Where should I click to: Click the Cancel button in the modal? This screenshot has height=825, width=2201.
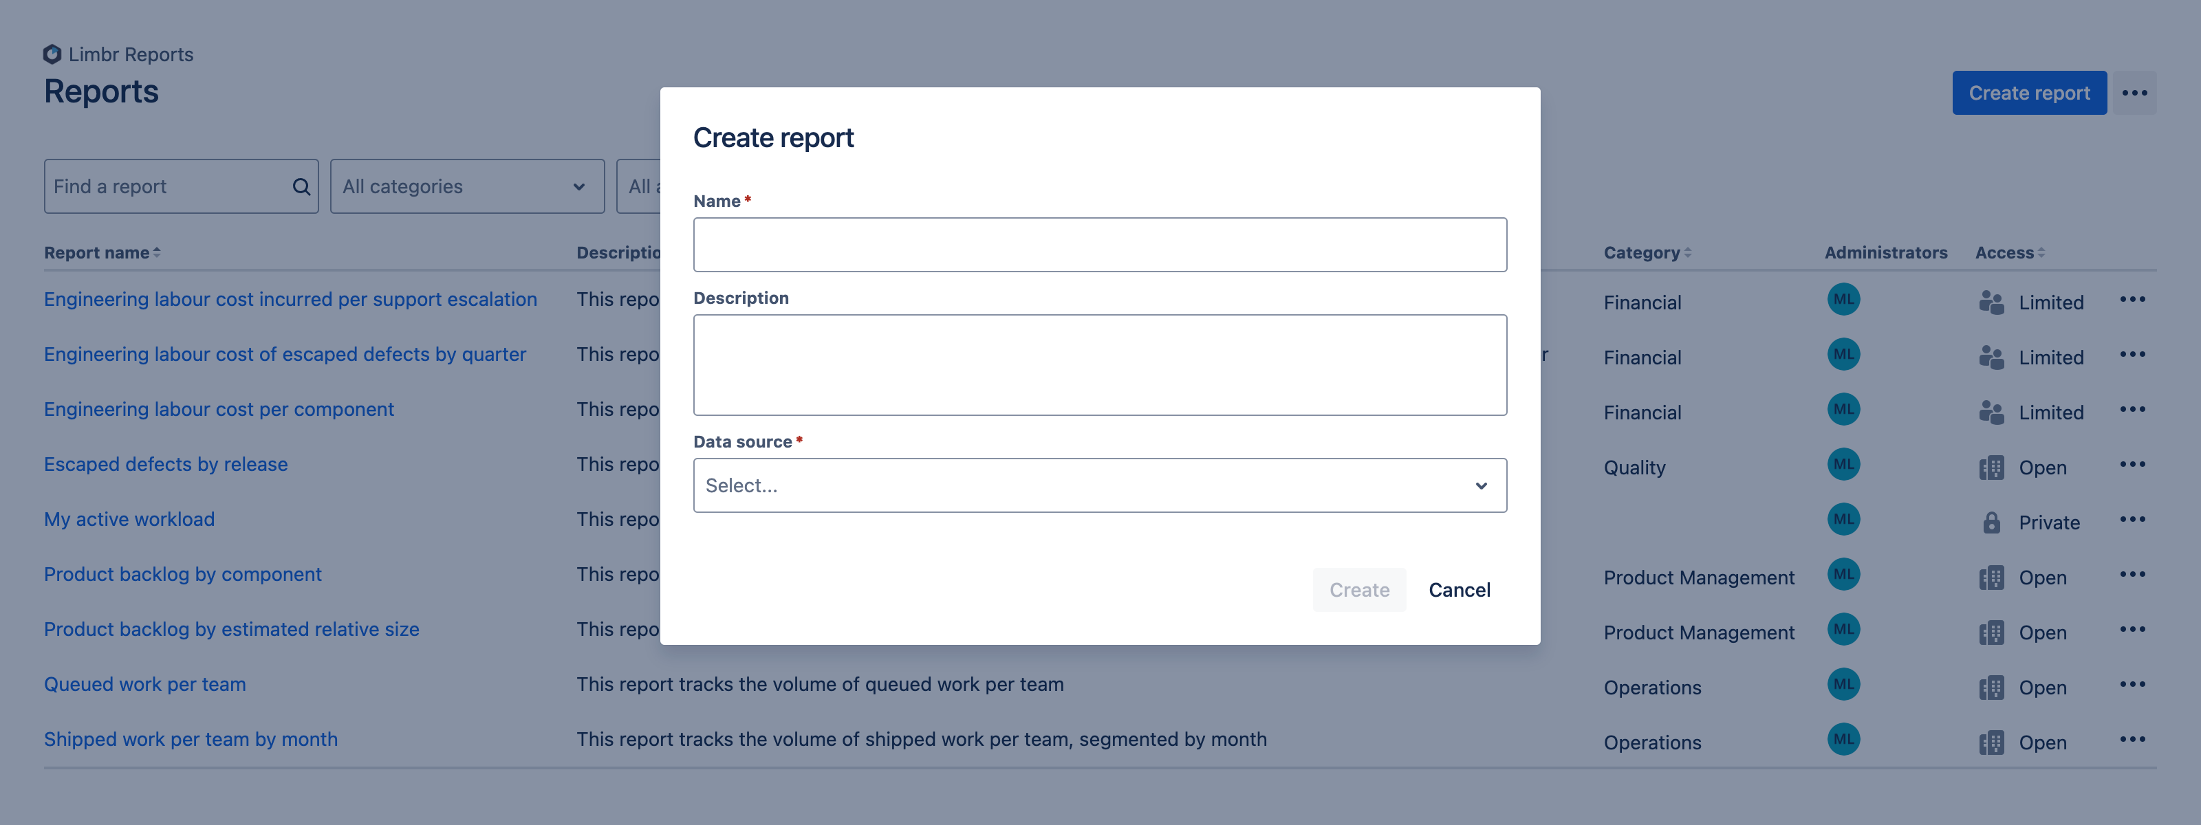click(x=1460, y=589)
